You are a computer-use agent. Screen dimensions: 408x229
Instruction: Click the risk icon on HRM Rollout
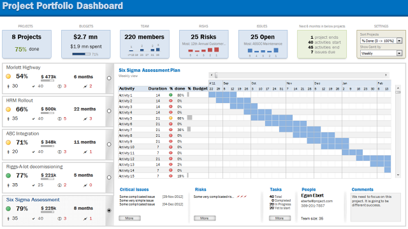[x=85, y=119]
